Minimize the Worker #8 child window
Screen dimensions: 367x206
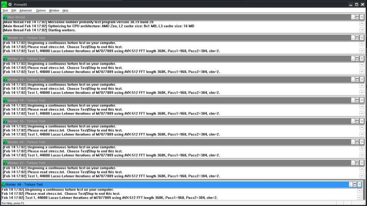(x=350, y=185)
